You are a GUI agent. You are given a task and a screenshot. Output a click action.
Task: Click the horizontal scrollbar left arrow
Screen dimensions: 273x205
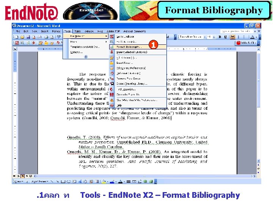click(x=35, y=176)
